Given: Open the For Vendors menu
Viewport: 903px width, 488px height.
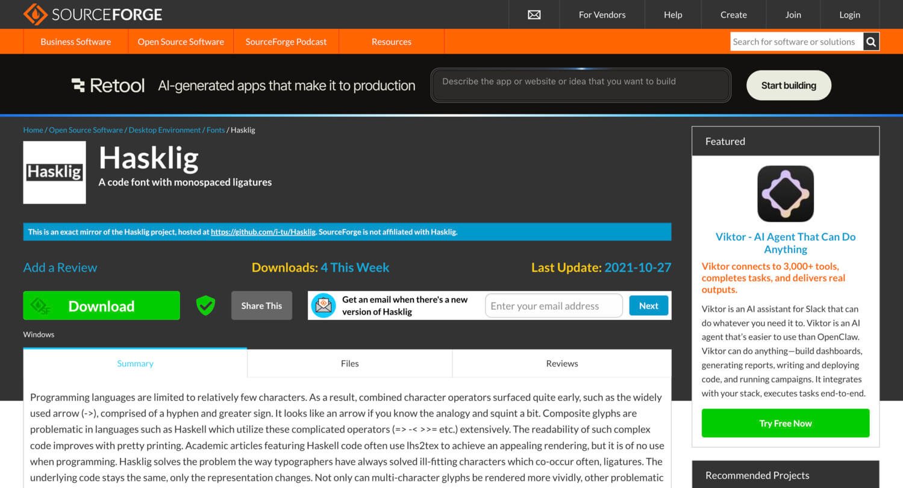Looking at the screenshot, I should (602, 14).
